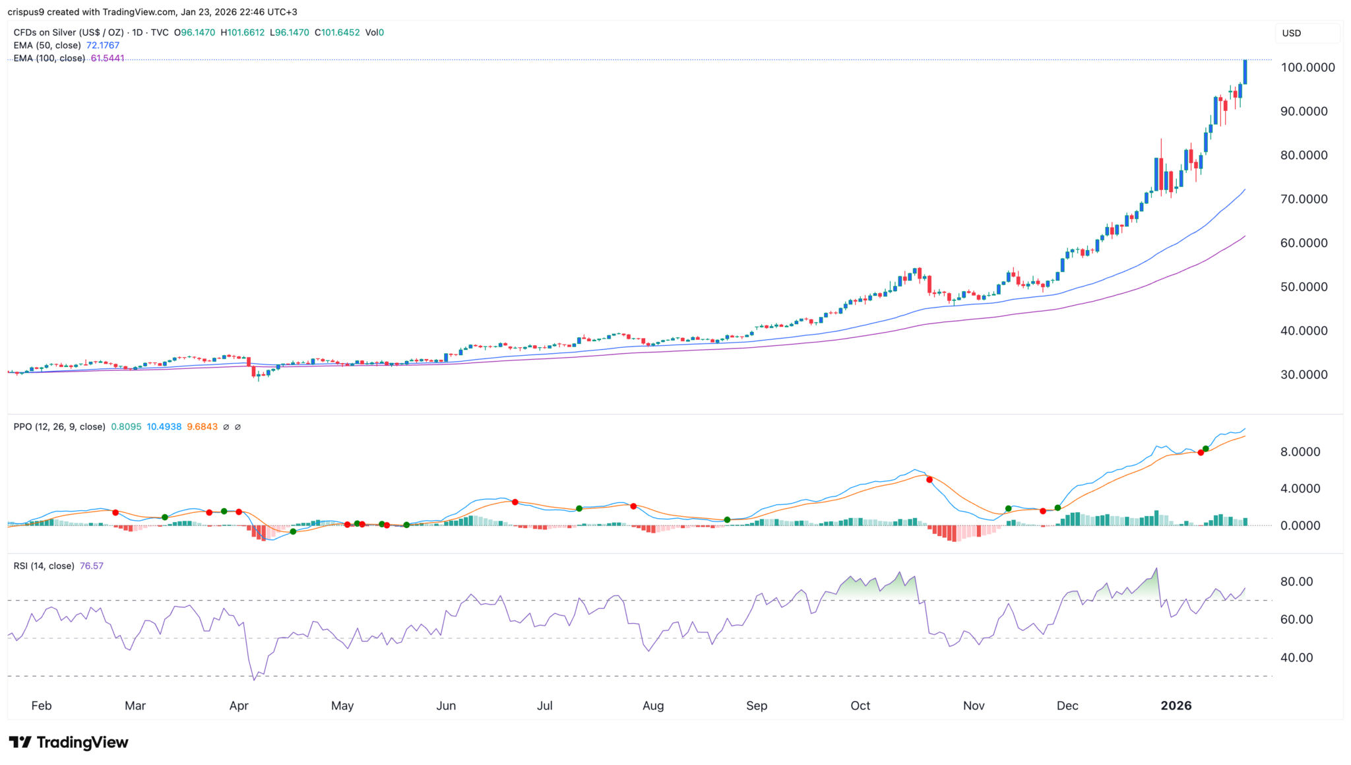Click the second ∅ symbol in PPO legend
This screenshot has width=1351, height=765.
pos(237,427)
